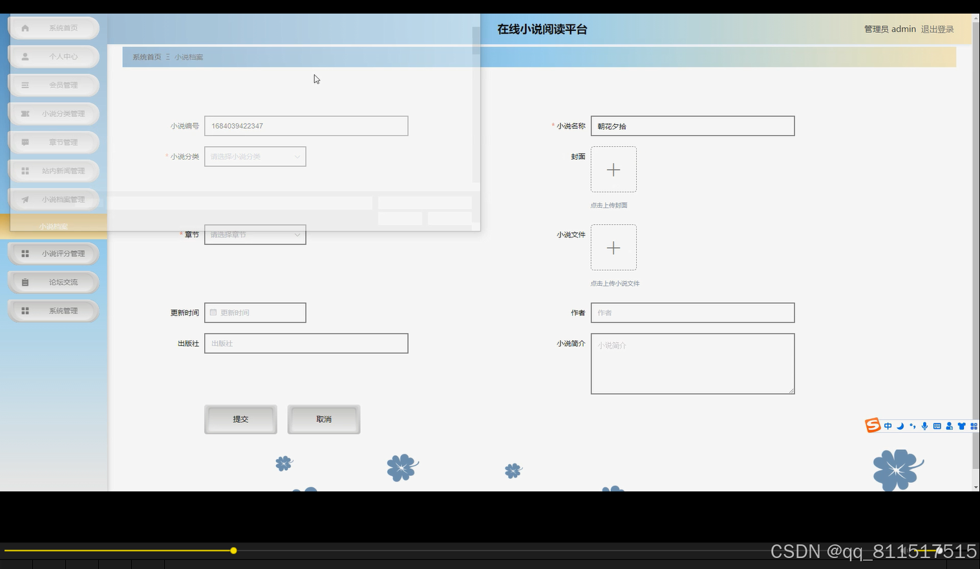Click the 管理员 admin label
Screen dimensions: 980x569
[890, 29]
